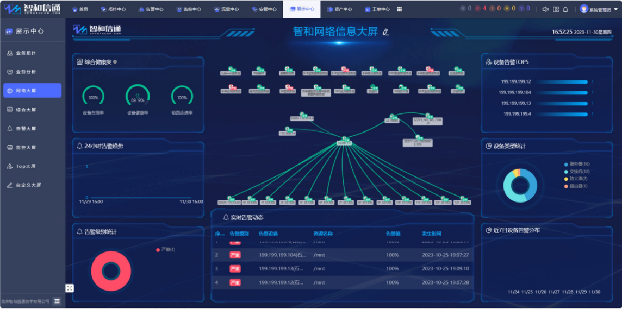The image size is (622, 309).
Task: Open the layout icon beside the speaker
Action: coord(556,9)
